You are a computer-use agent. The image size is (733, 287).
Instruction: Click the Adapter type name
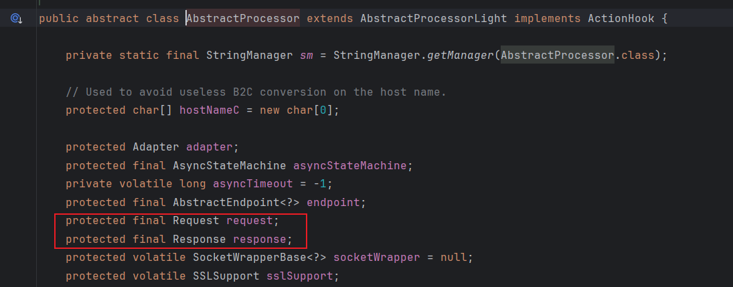click(x=156, y=147)
